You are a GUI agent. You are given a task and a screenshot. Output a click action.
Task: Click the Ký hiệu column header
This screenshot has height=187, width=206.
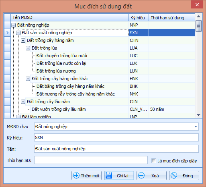pyautogui.click(x=139, y=17)
